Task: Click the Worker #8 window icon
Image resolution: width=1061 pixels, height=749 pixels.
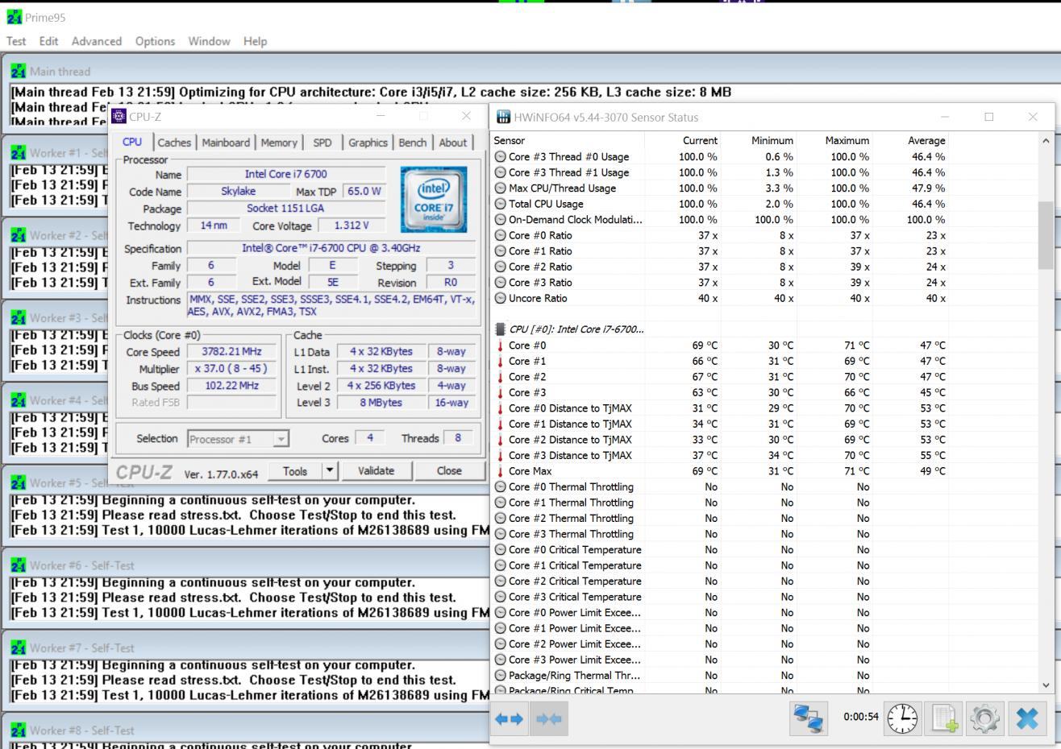Action: [x=19, y=730]
